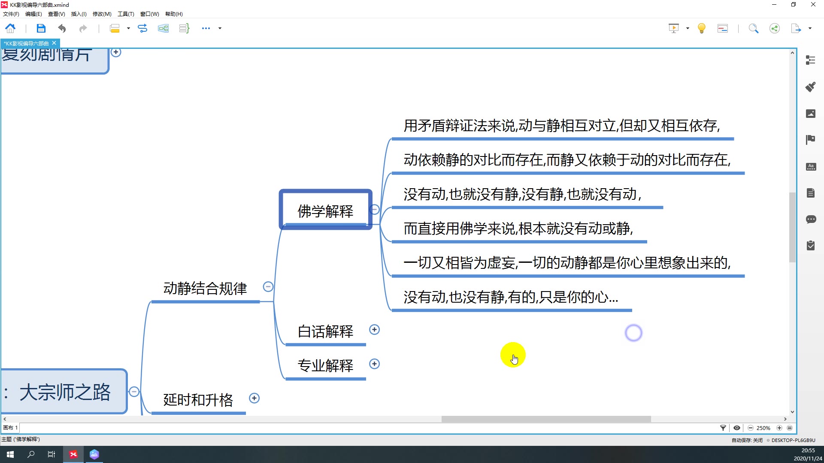Expand the 白话解释 branch
The height and width of the screenshot is (463, 824).
(x=374, y=330)
